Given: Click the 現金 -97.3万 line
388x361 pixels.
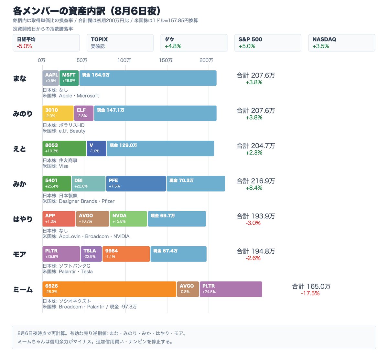Looking at the screenshot, I should (123, 307).
